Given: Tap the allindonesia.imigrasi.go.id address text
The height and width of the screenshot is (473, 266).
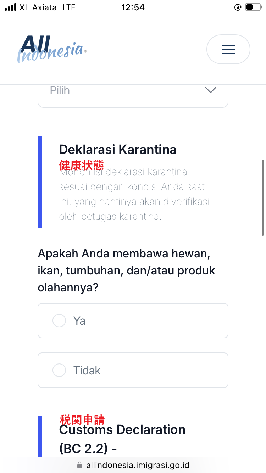Looking at the screenshot, I should point(138,465).
